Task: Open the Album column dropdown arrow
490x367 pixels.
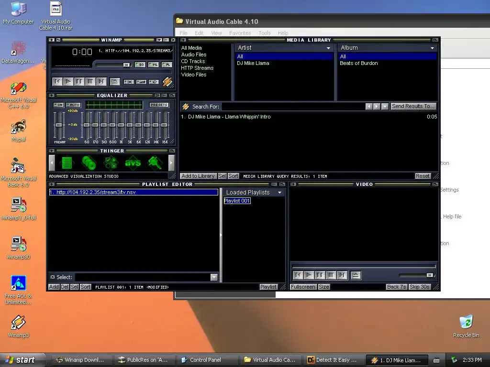Action: (432, 48)
